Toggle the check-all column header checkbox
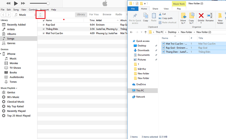The width and height of the screenshot is (226, 139). [x=44, y=20]
